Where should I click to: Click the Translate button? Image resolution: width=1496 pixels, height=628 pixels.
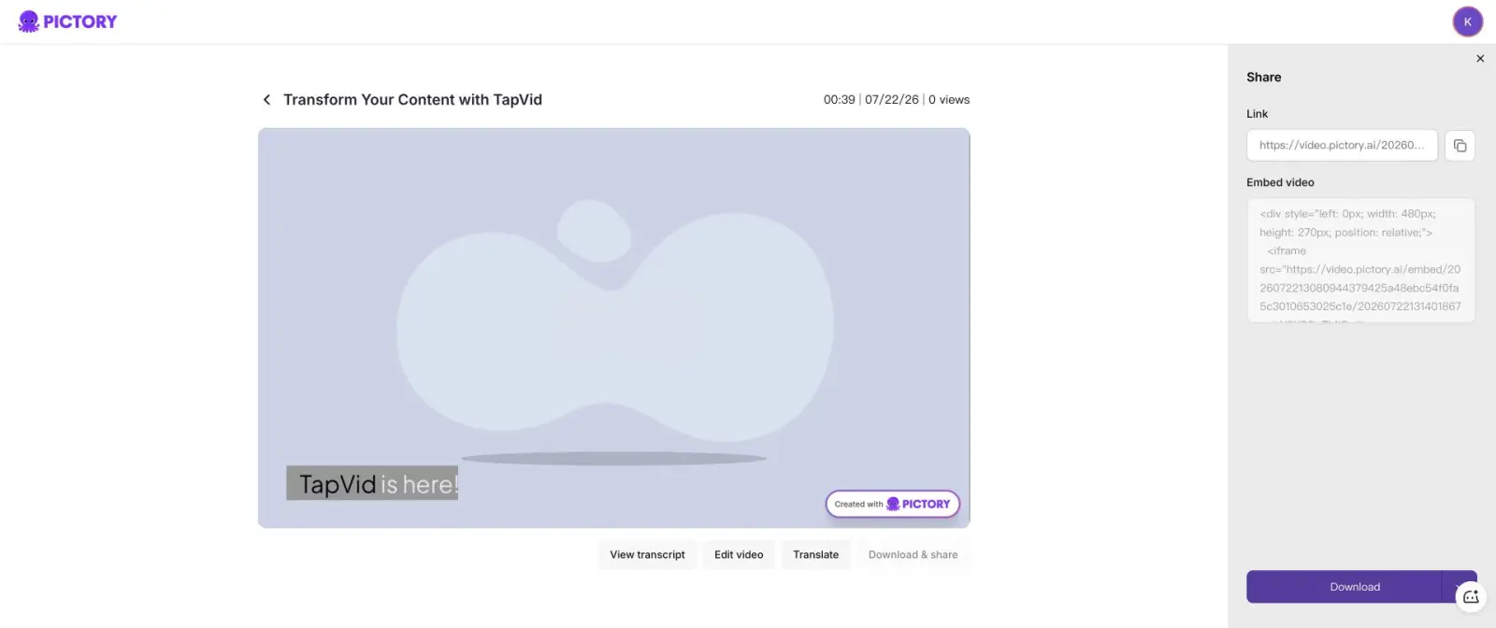tap(815, 554)
